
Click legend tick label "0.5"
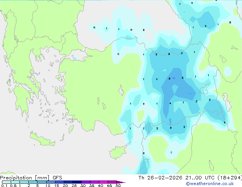13,185
